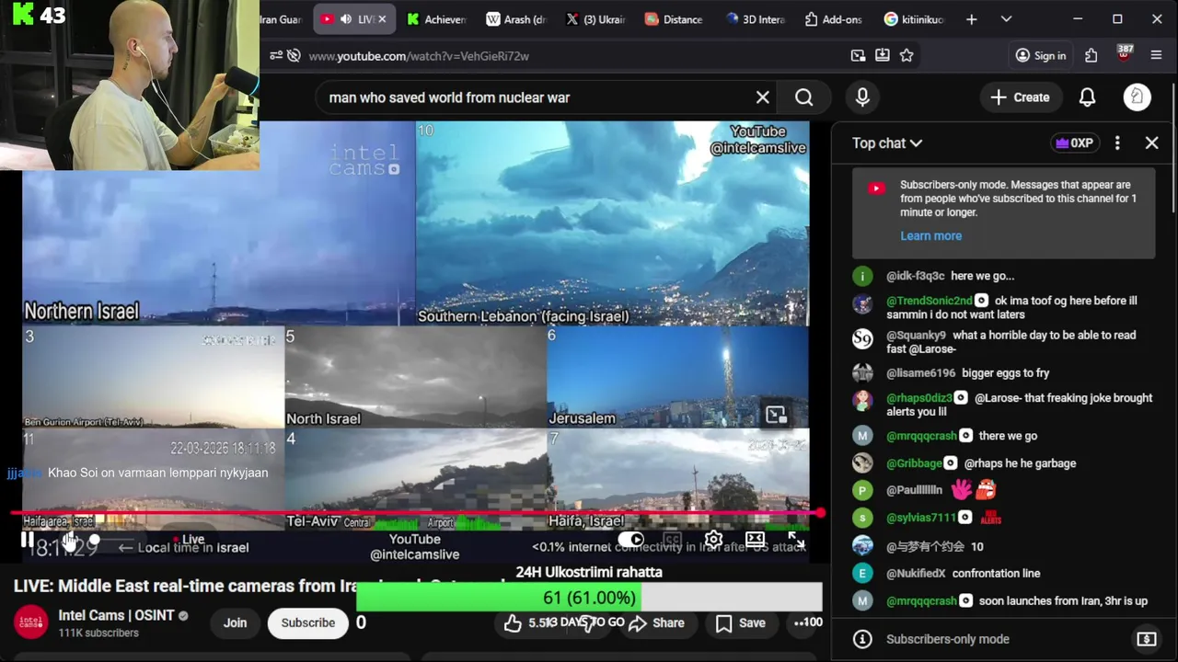The height and width of the screenshot is (662, 1178).
Task: Switch the player to theater mode
Action: click(755, 540)
